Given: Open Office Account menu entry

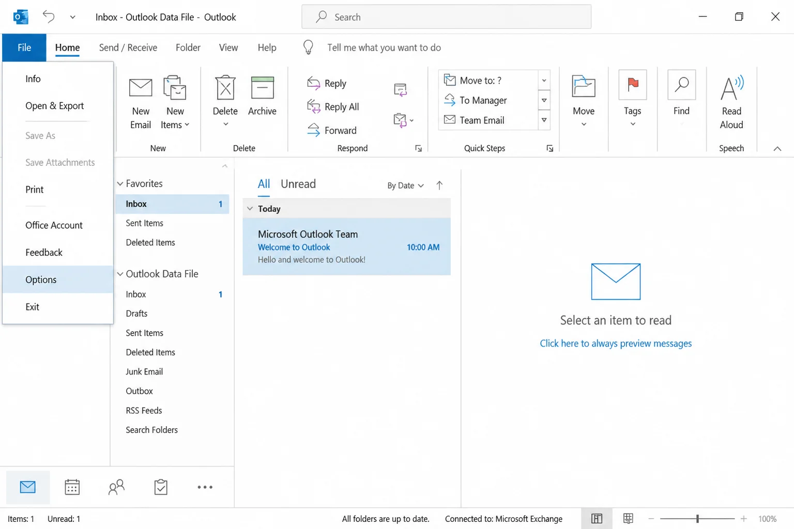Looking at the screenshot, I should pos(58,225).
